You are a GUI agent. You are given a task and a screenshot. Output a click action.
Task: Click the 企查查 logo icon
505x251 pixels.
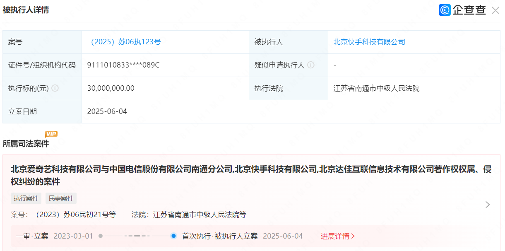(x=445, y=10)
